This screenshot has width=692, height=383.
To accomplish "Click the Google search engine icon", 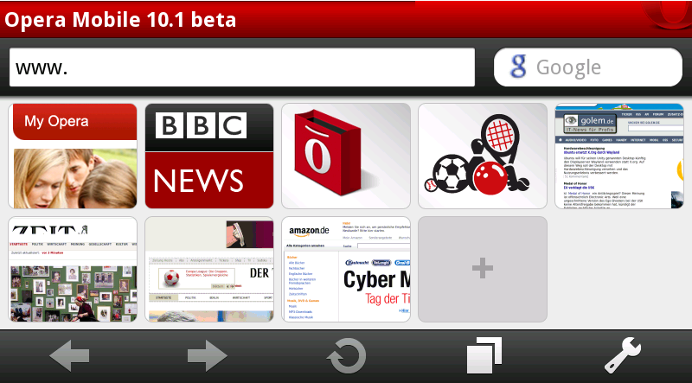I will tap(518, 67).
